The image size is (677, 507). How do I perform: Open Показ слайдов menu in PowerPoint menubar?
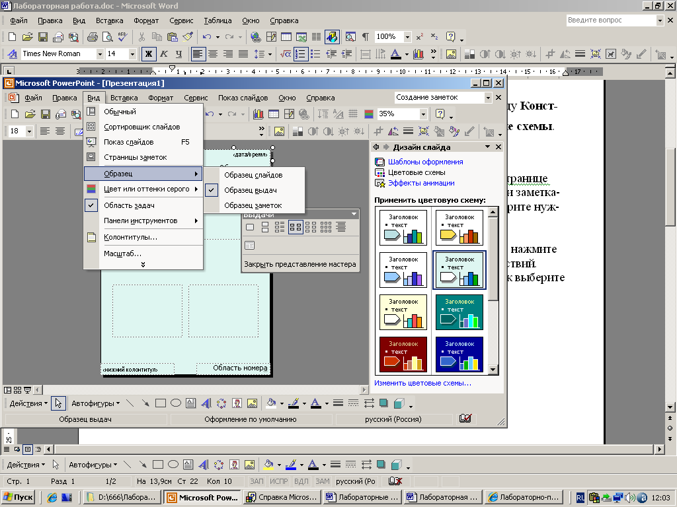243,98
